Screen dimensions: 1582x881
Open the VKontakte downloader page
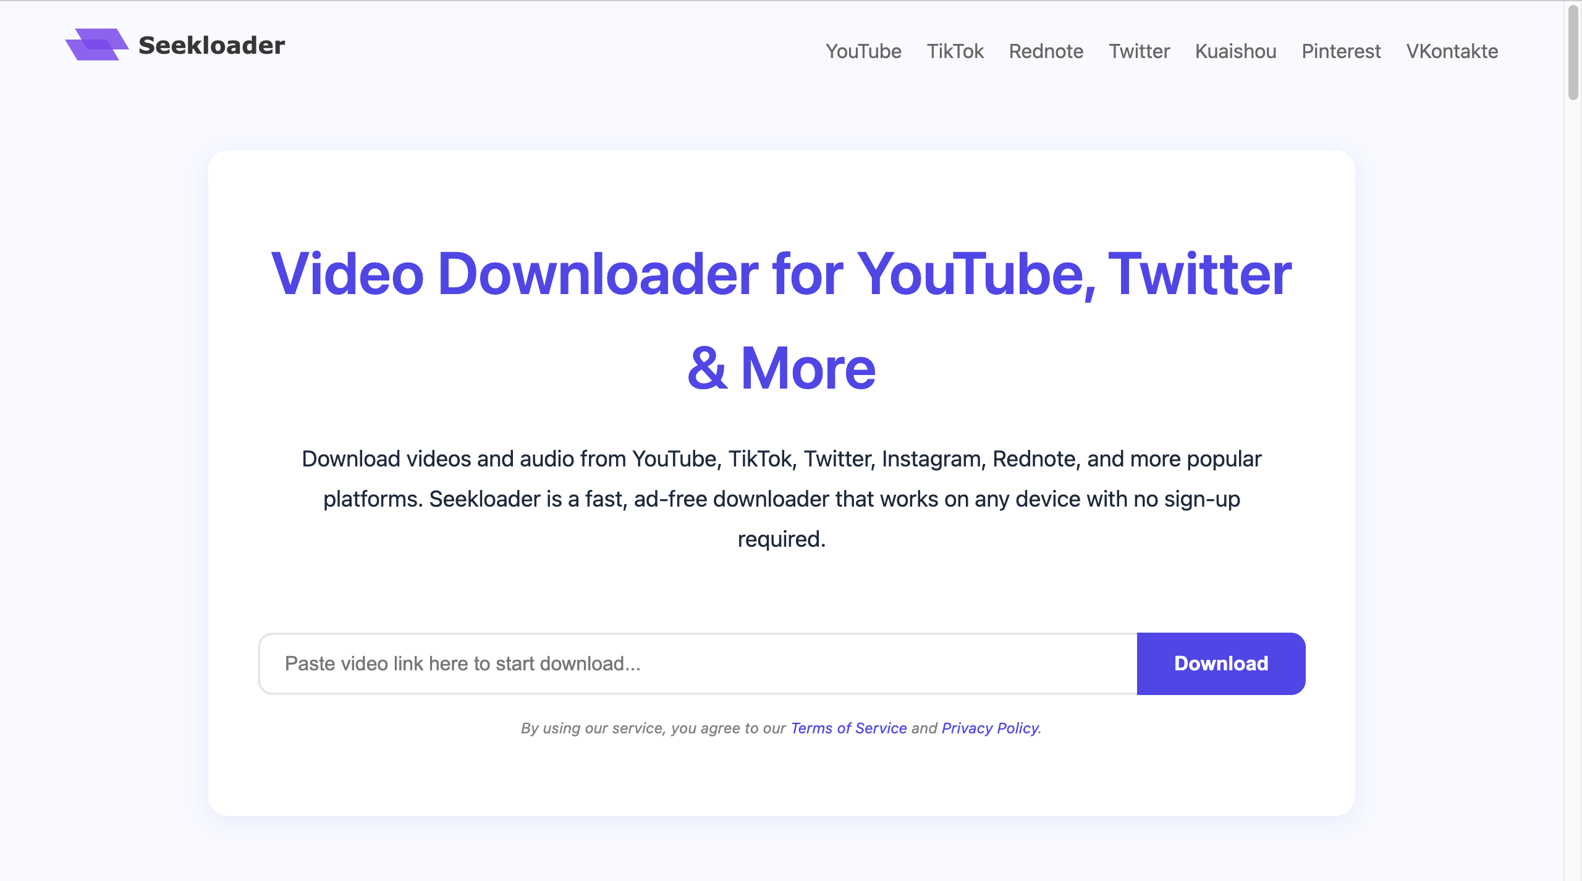[x=1452, y=51]
